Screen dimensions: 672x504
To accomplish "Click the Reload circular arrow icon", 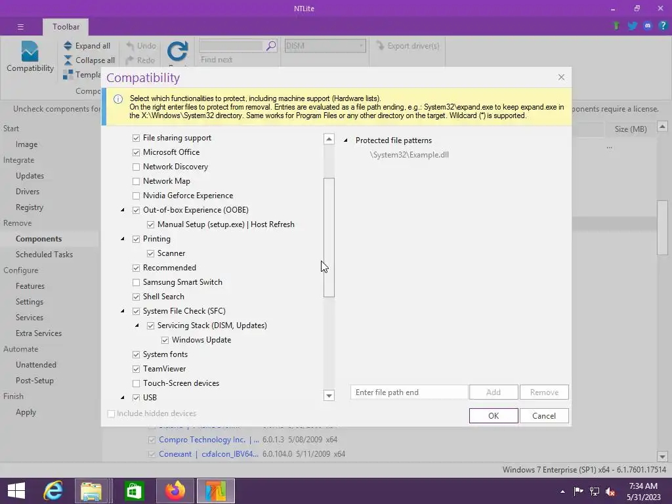I will click(x=177, y=51).
